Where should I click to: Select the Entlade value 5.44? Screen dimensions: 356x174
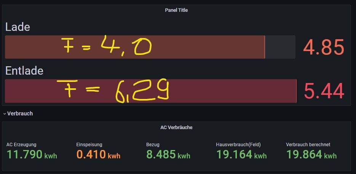pyautogui.click(x=324, y=91)
